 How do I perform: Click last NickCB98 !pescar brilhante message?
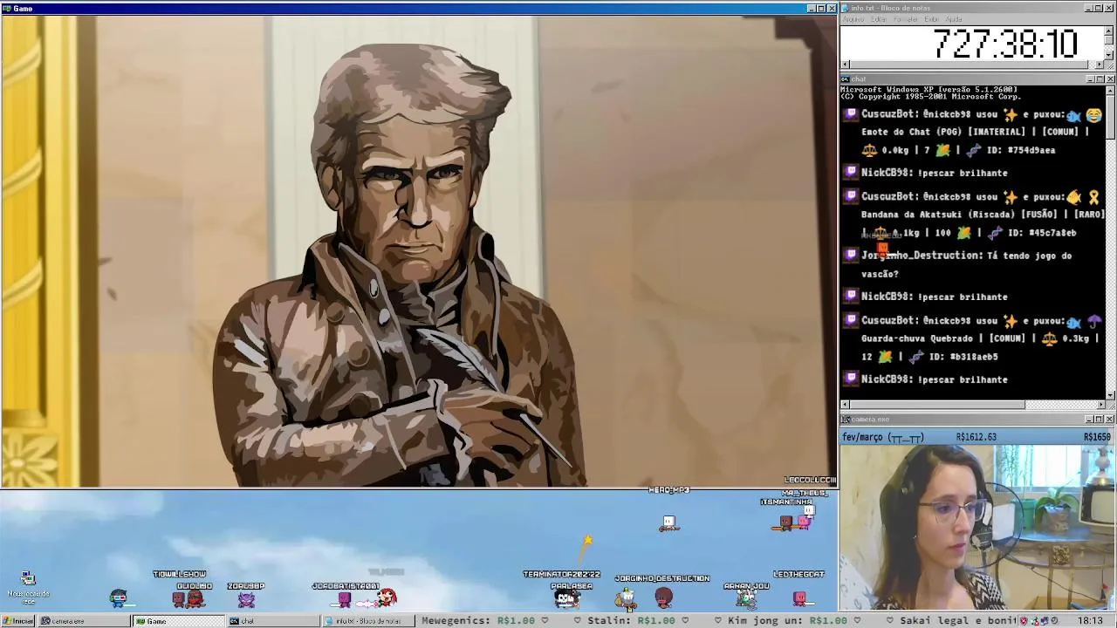point(934,379)
